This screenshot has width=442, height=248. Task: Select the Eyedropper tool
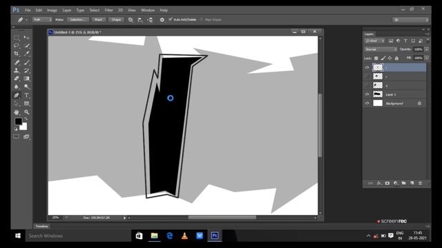(26, 54)
